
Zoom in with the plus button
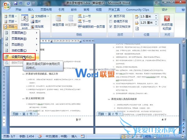183,136
